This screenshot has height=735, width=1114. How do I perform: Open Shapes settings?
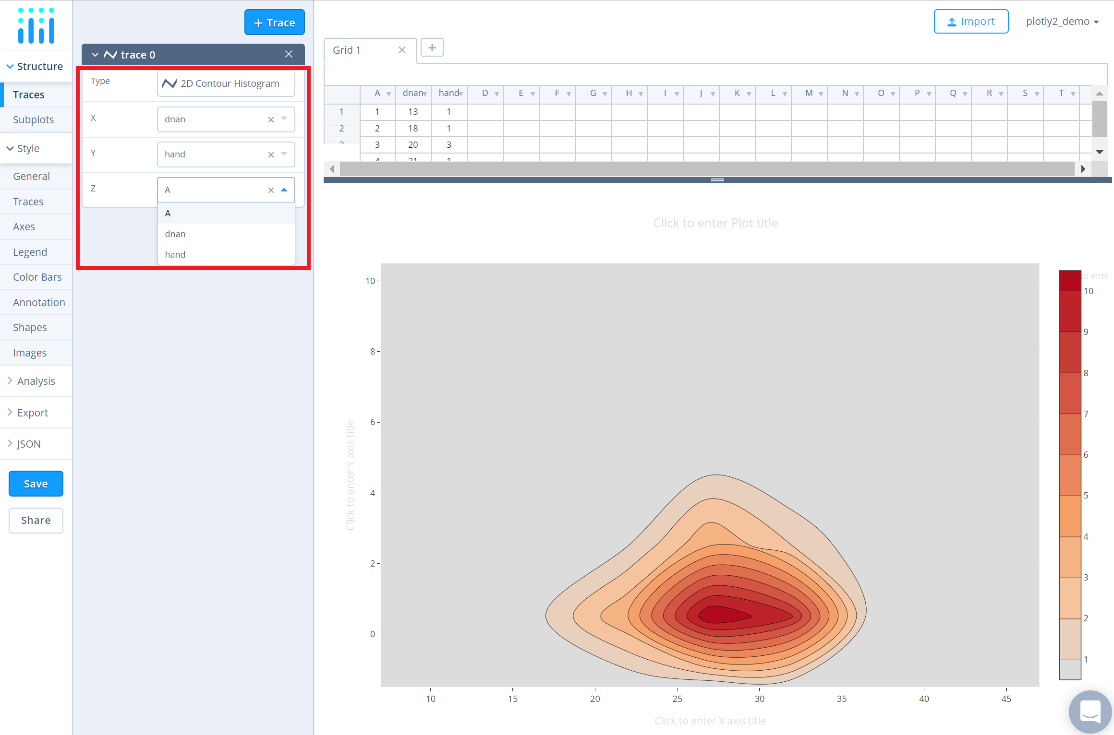pyautogui.click(x=36, y=327)
